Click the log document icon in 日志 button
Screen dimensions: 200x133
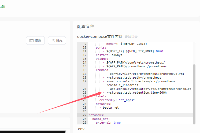[x=53, y=41]
